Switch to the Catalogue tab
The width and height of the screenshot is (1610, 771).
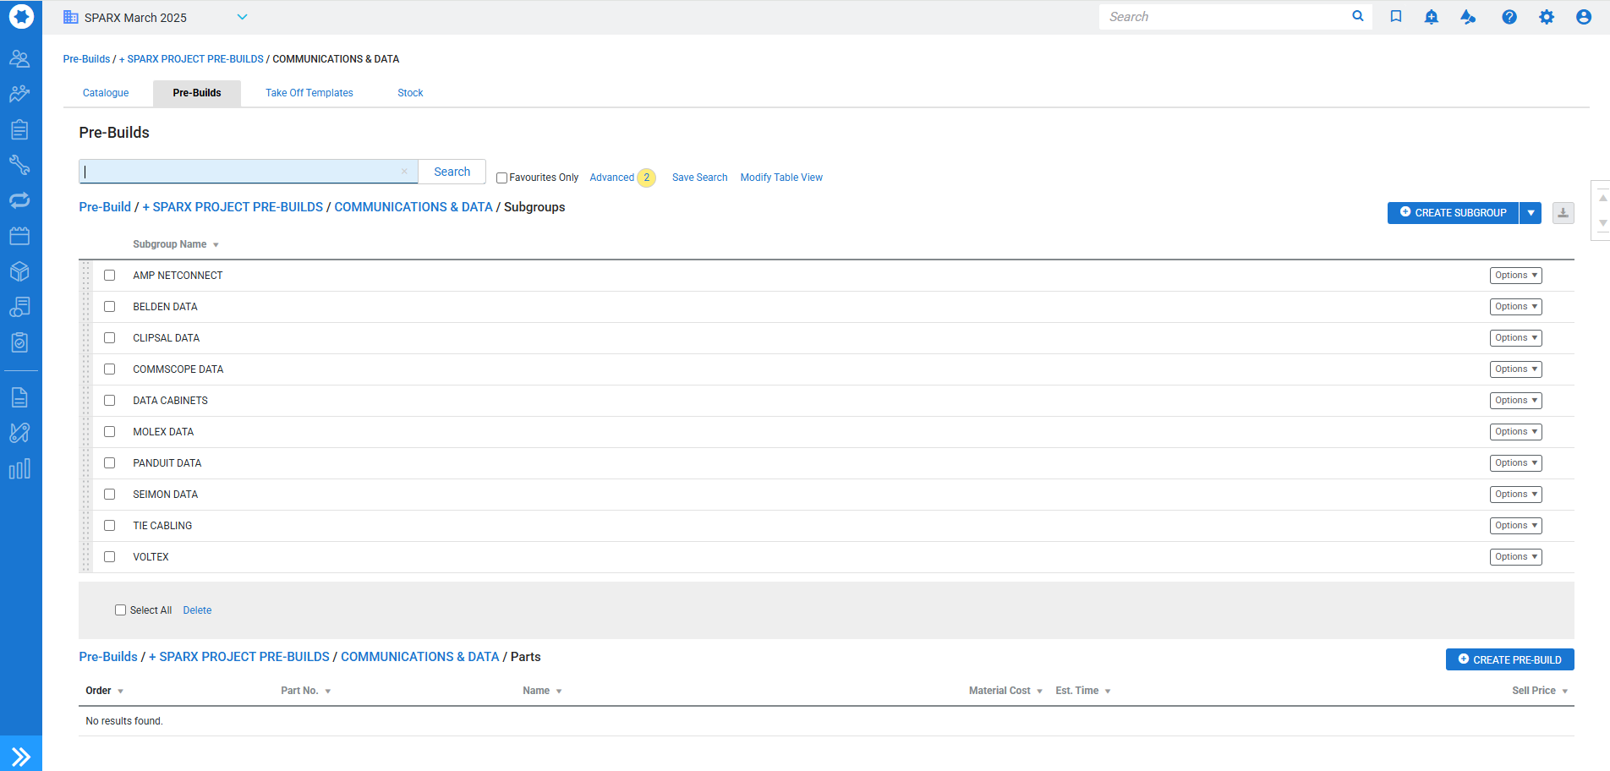click(x=106, y=93)
